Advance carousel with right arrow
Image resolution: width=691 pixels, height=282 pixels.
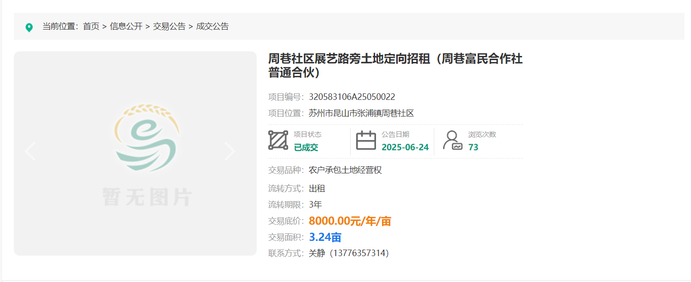coord(230,151)
